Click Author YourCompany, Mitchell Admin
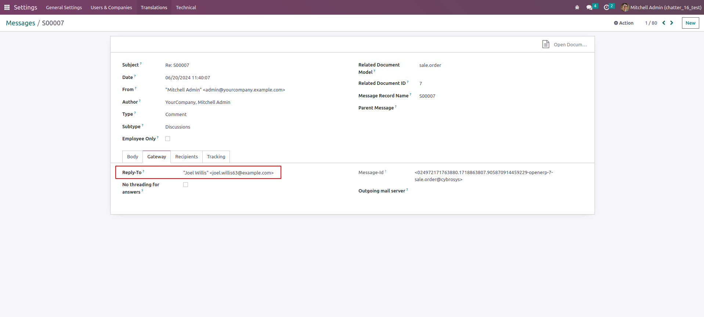This screenshot has height=317, width=704. [198, 102]
